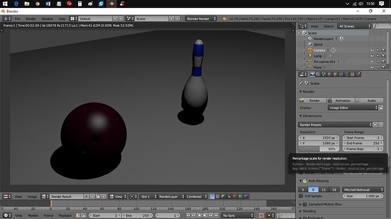The width and height of the screenshot is (391, 219).
Task: Select 5 anti-aliasing samples
Action: [x=303, y=190]
